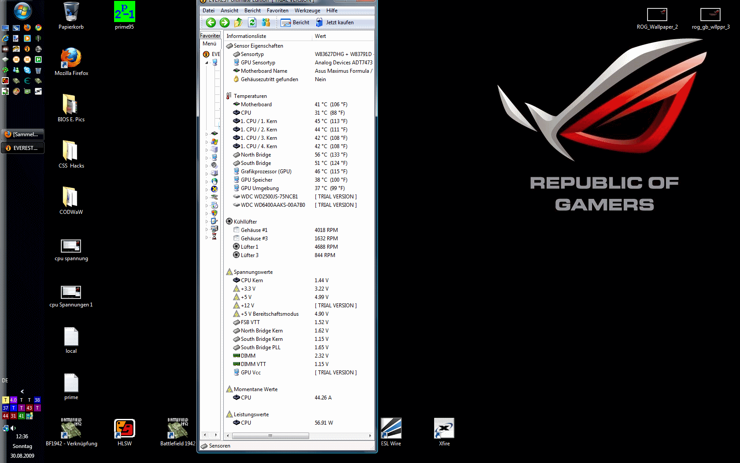Open the ESL Wire desktop shortcut
This screenshot has width=740, height=463.
(x=391, y=432)
